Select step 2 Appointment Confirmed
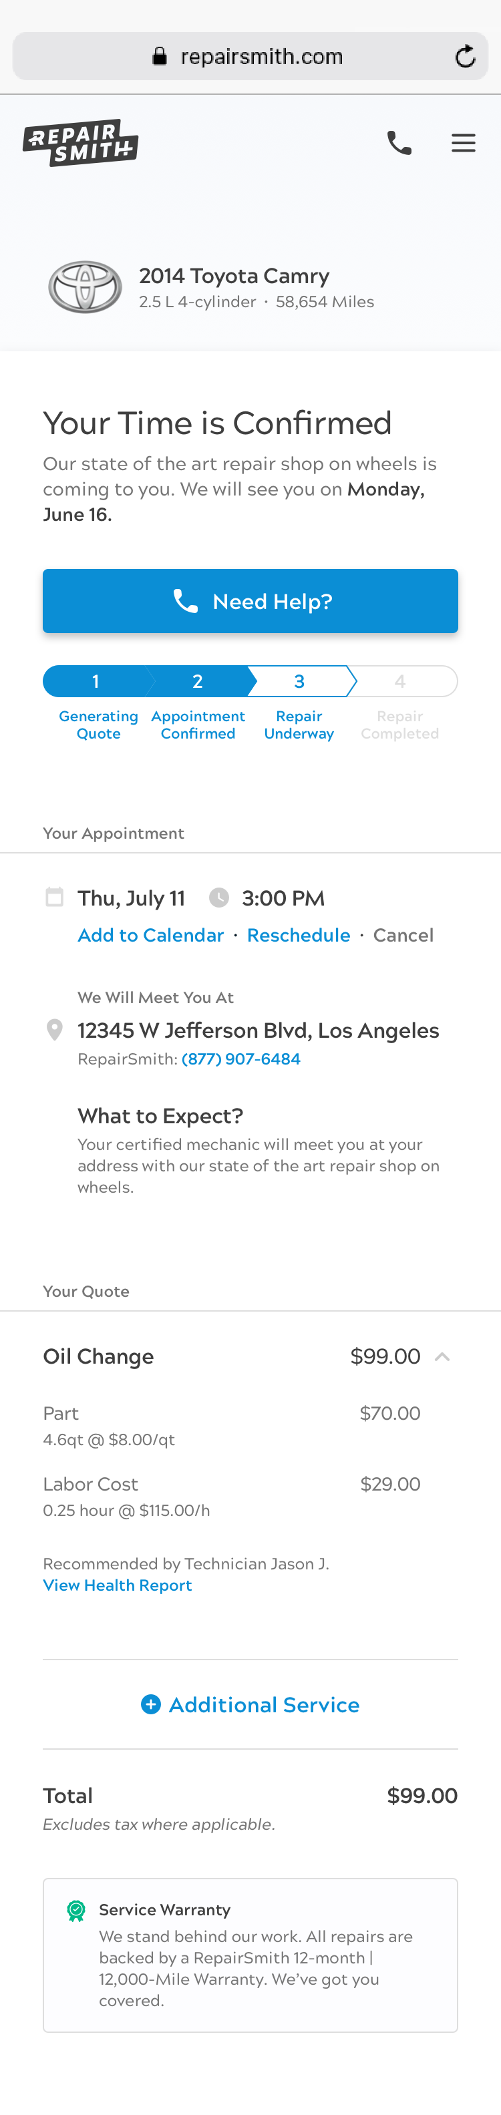Image resolution: width=501 pixels, height=2115 pixels. click(197, 681)
